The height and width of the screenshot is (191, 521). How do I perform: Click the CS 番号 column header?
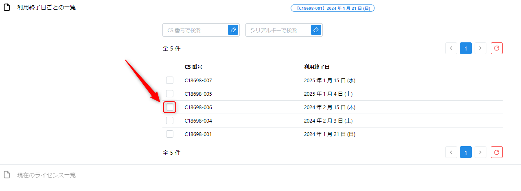pyautogui.click(x=193, y=67)
